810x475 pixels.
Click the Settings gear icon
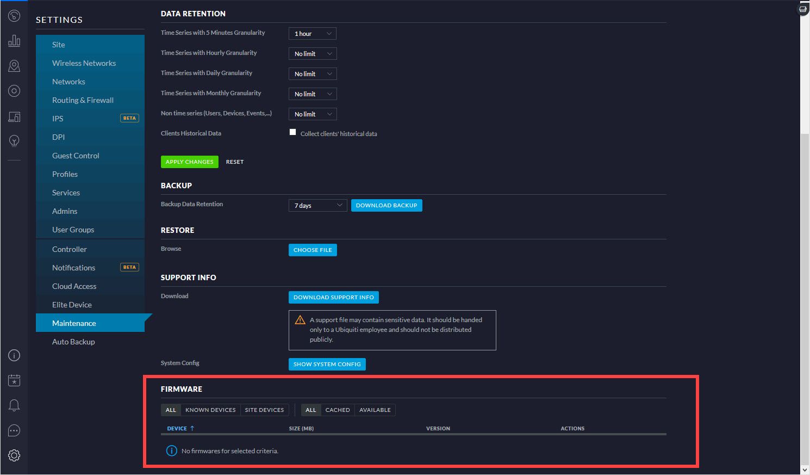[x=14, y=455]
